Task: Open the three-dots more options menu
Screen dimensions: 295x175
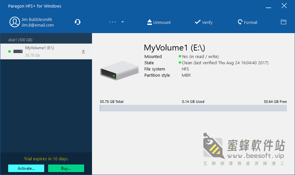Action: coord(113,22)
